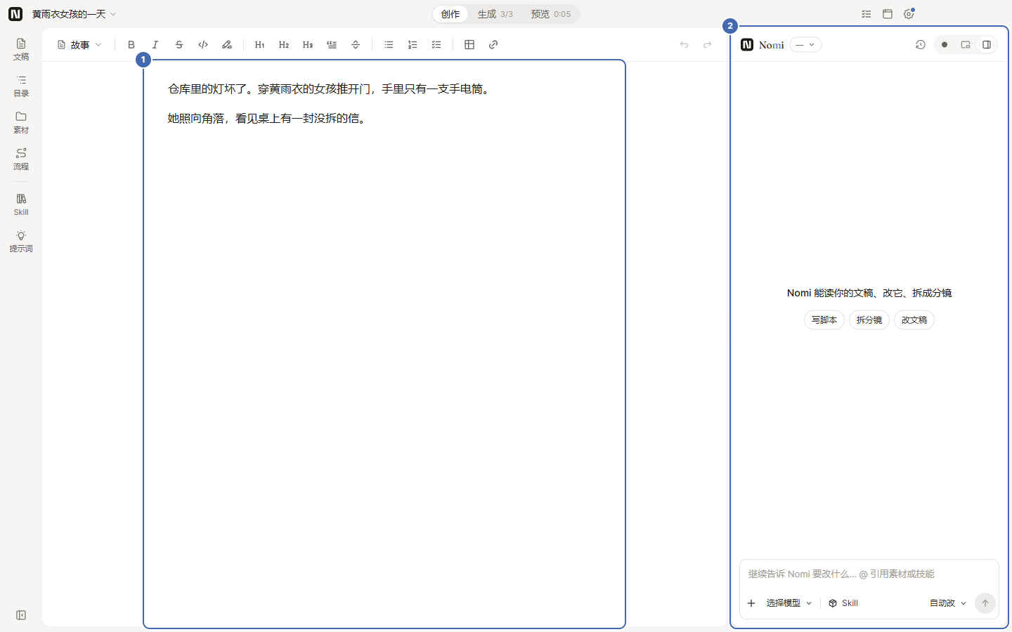The width and height of the screenshot is (1012, 632).
Task: Click the 改文稿 suggestion button
Action: coord(914,320)
